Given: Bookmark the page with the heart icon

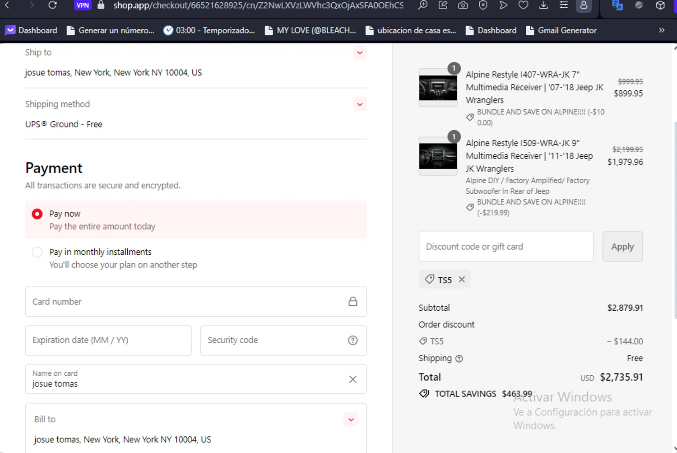Looking at the screenshot, I should click(x=524, y=5).
